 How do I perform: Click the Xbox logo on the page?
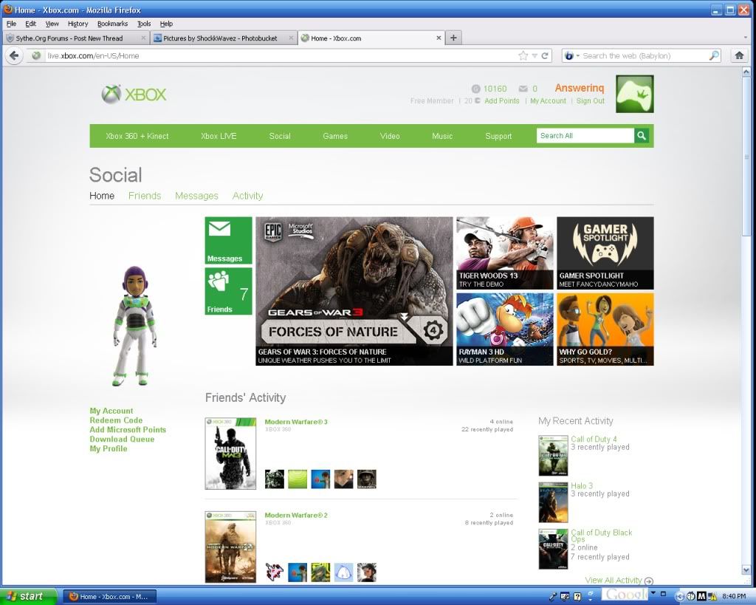click(x=134, y=94)
